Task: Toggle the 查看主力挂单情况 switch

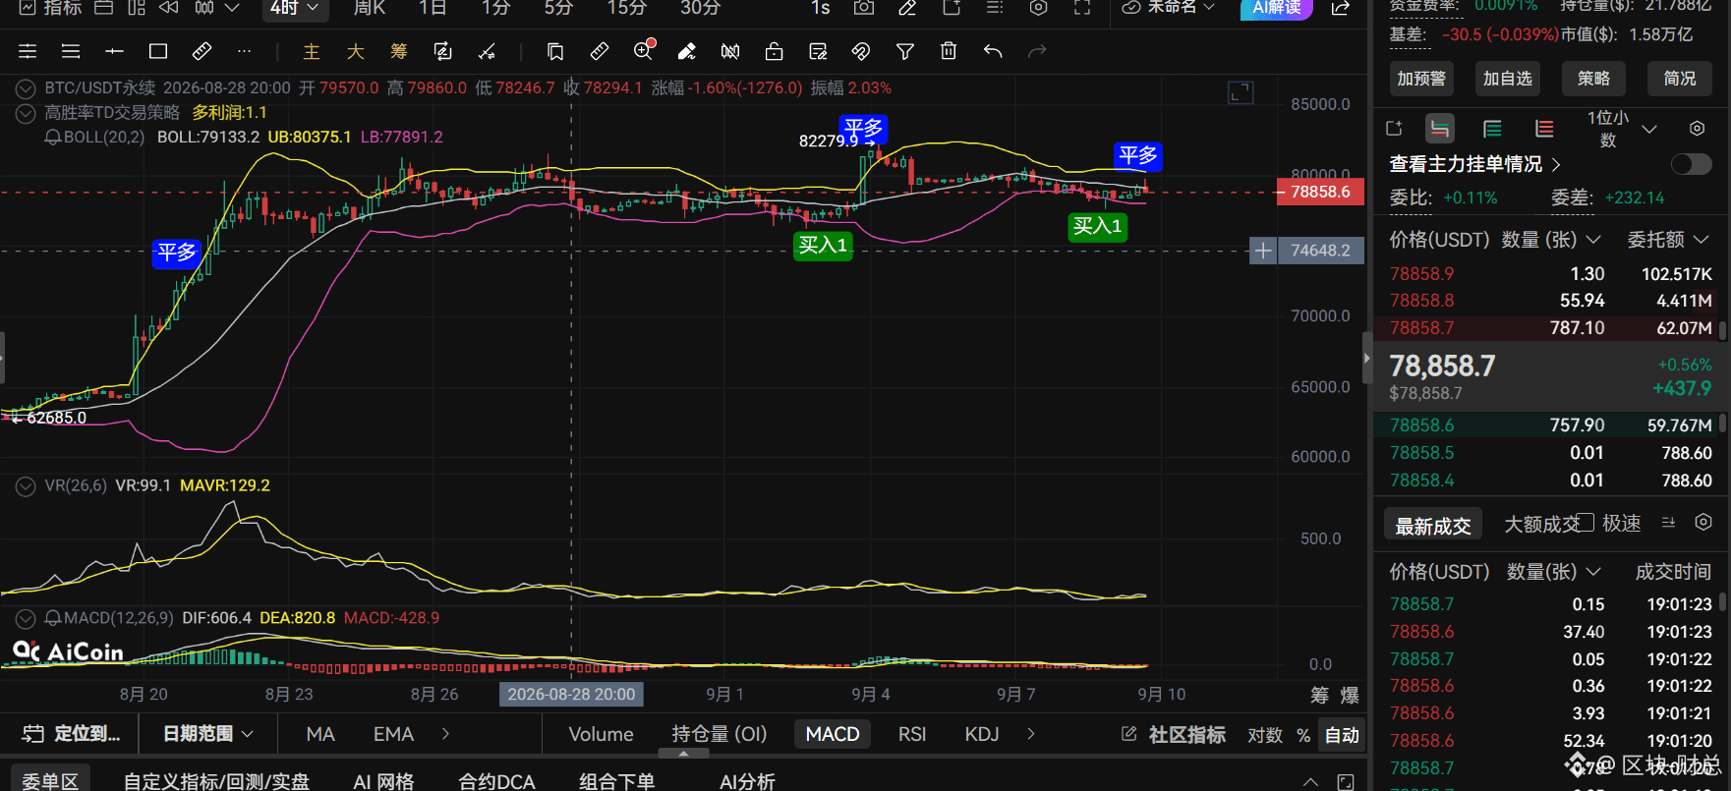Action: 1691,164
